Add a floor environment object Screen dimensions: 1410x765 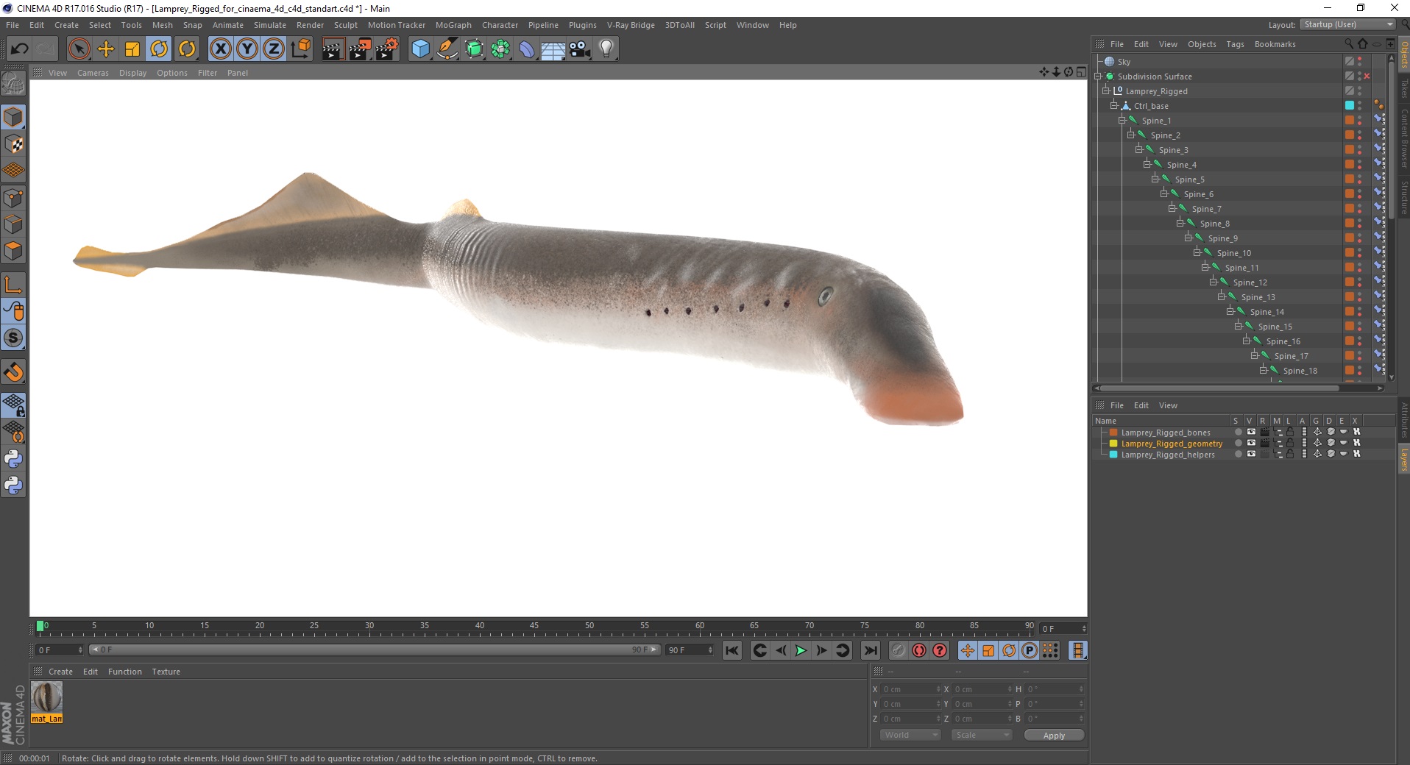coord(553,49)
